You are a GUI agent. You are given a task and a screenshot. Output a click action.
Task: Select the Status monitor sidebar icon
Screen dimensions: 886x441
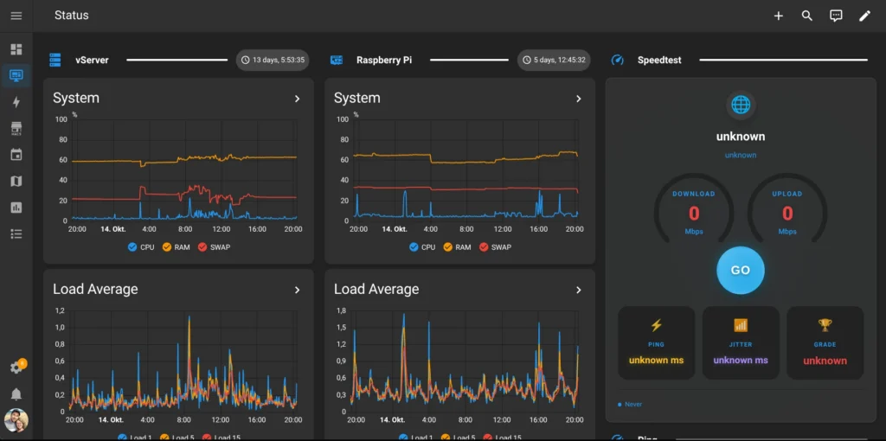coord(16,75)
